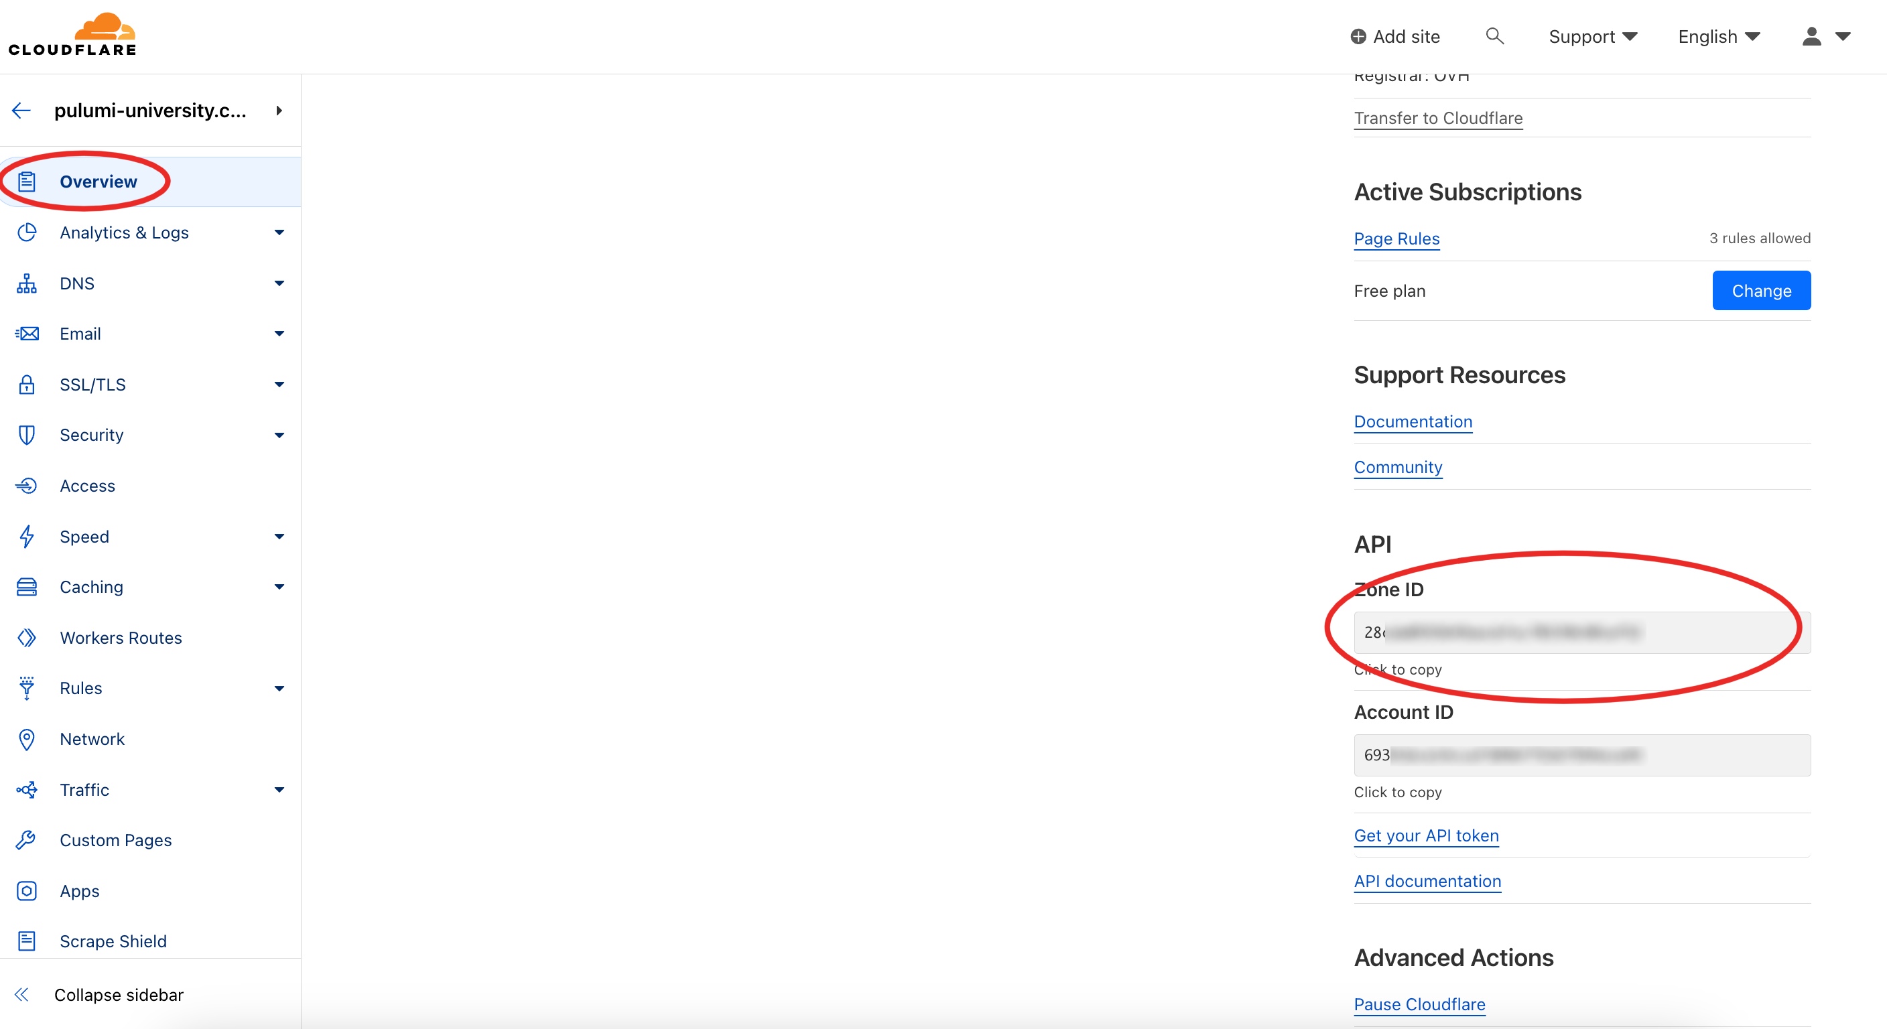
Task: Expand the Email submenu arrow
Action: 279,334
